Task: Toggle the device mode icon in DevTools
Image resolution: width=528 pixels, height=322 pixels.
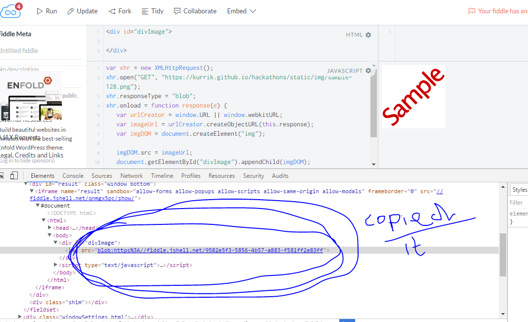Action: pos(14,175)
